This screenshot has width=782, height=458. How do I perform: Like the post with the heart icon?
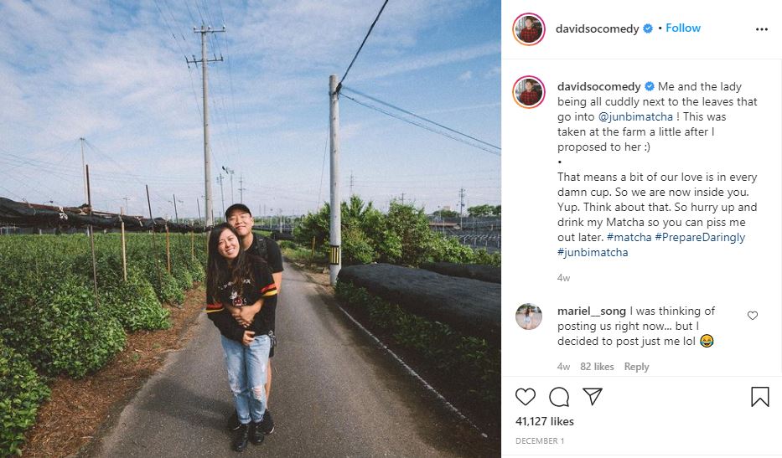click(526, 396)
